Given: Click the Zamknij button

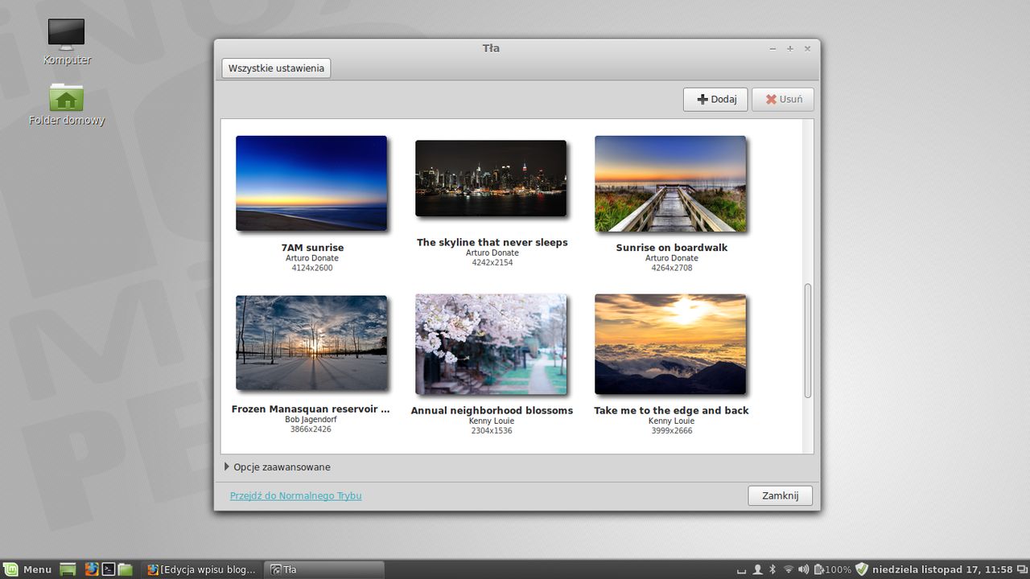Looking at the screenshot, I should [x=780, y=495].
